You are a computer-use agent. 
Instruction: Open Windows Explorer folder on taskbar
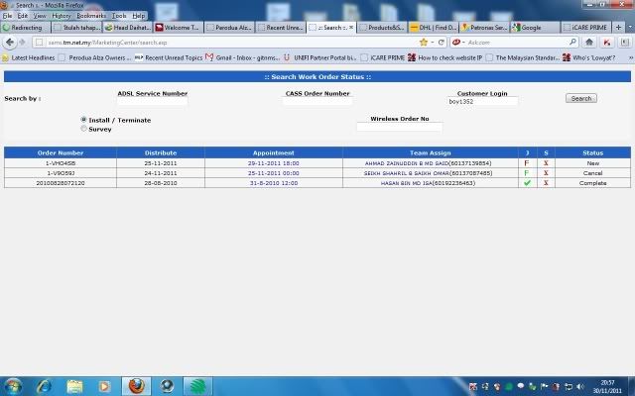point(76,385)
